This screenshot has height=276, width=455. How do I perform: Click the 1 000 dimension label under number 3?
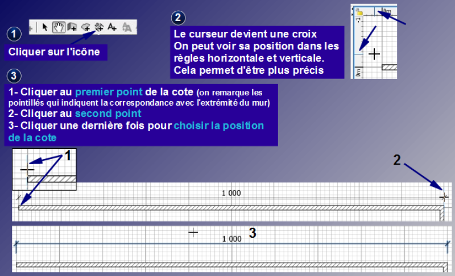pos(231,239)
